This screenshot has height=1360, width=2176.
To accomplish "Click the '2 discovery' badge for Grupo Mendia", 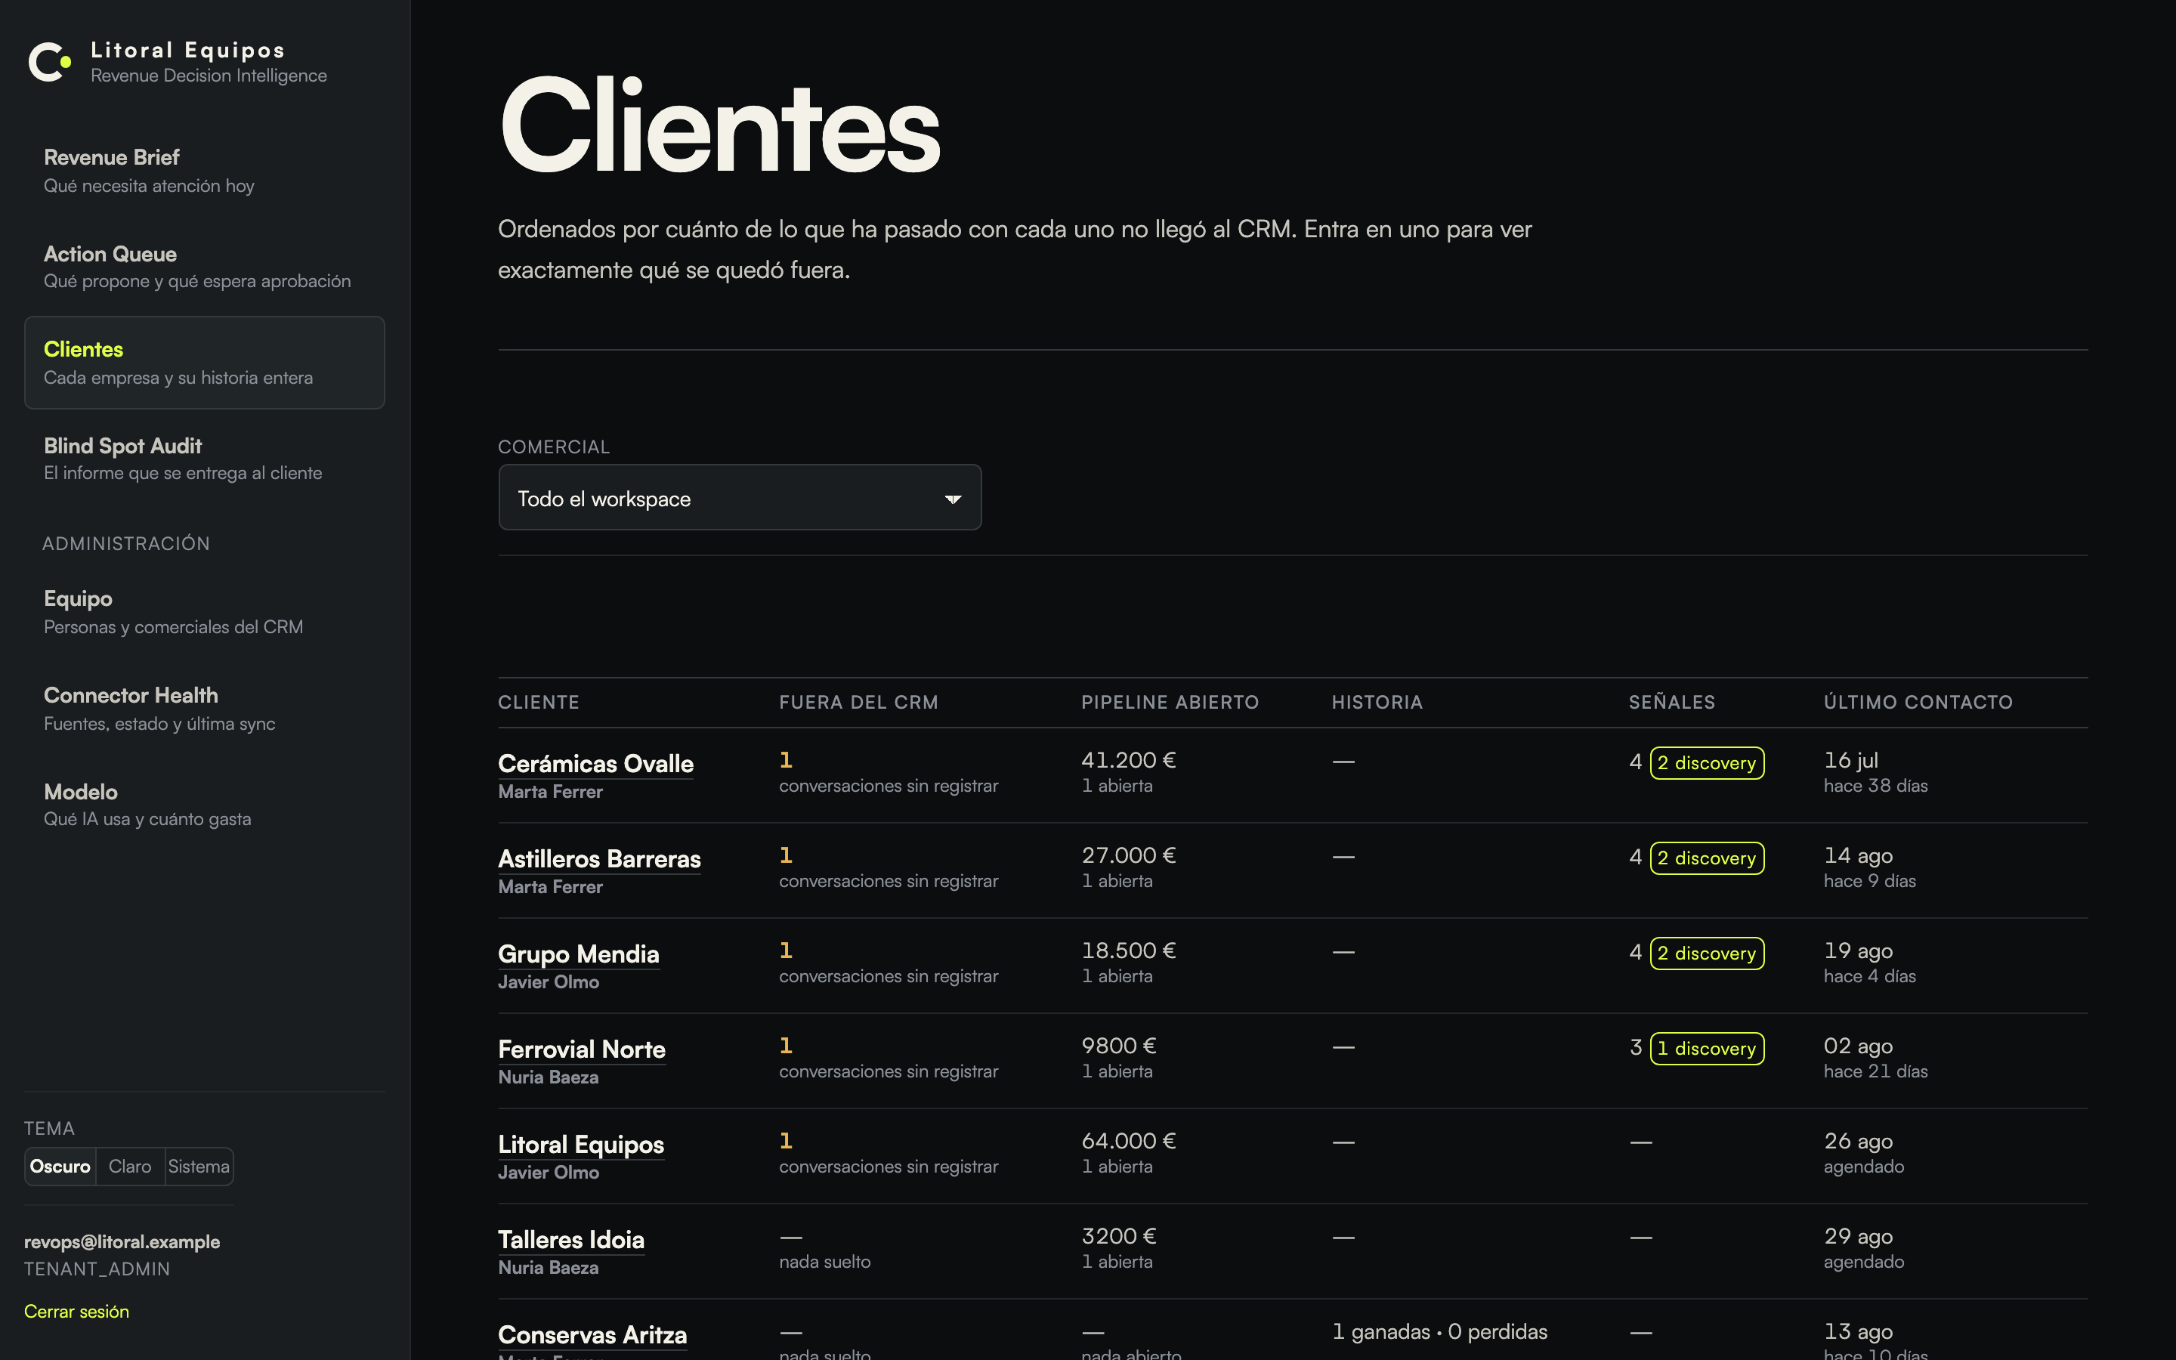I will [x=1707, y=954].
